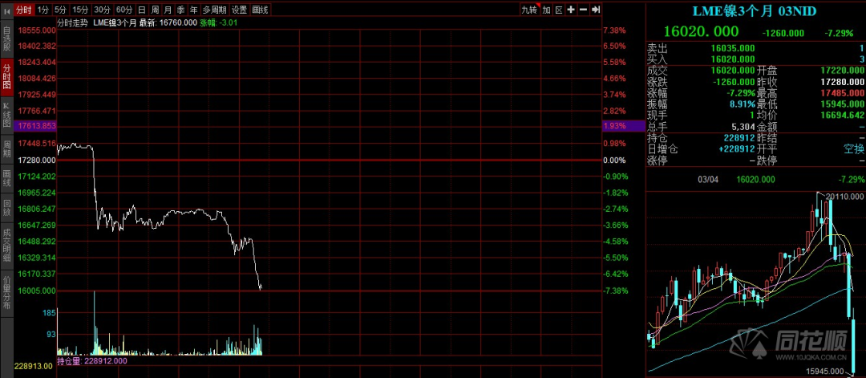
Task: Open the 价量分布 sidebar panel
Action: (x=6, y=291)
